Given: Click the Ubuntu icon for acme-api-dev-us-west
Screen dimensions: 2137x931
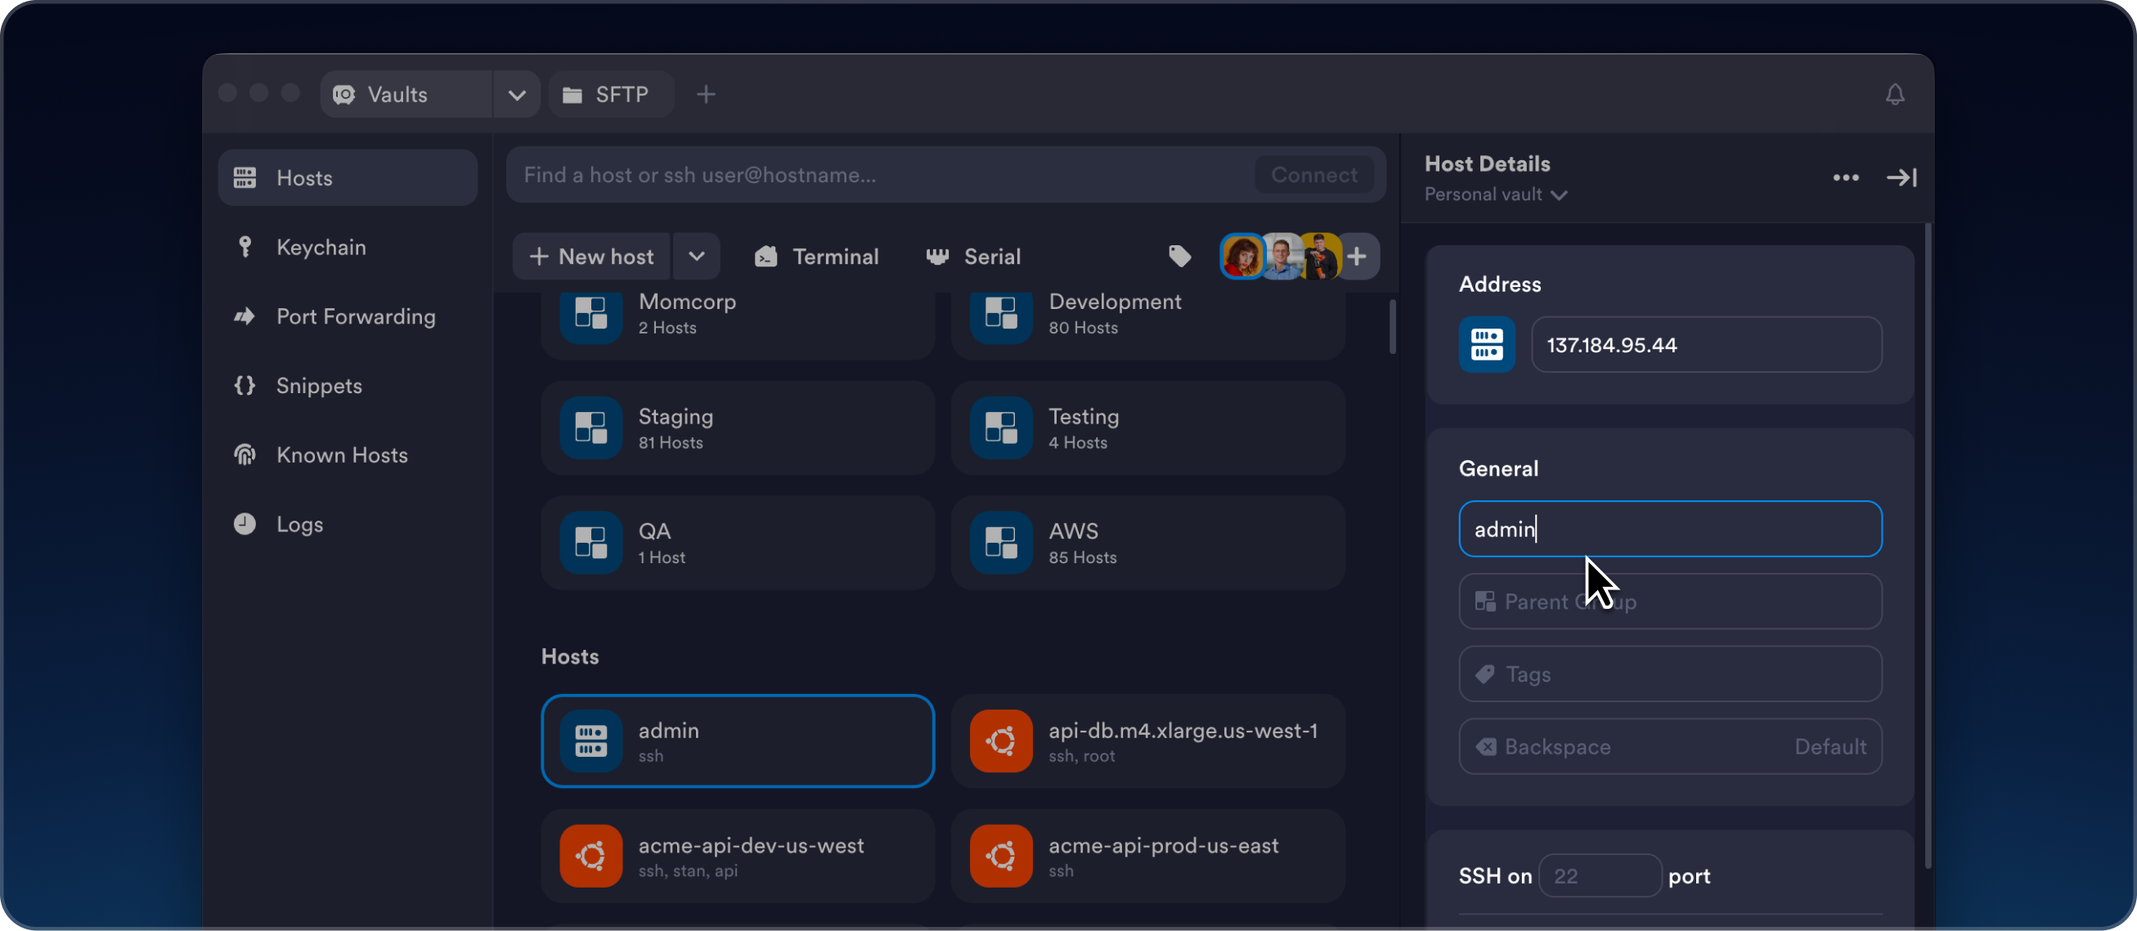Looking at the screenshot, I should pyautogui.click(x=590, y=856).
